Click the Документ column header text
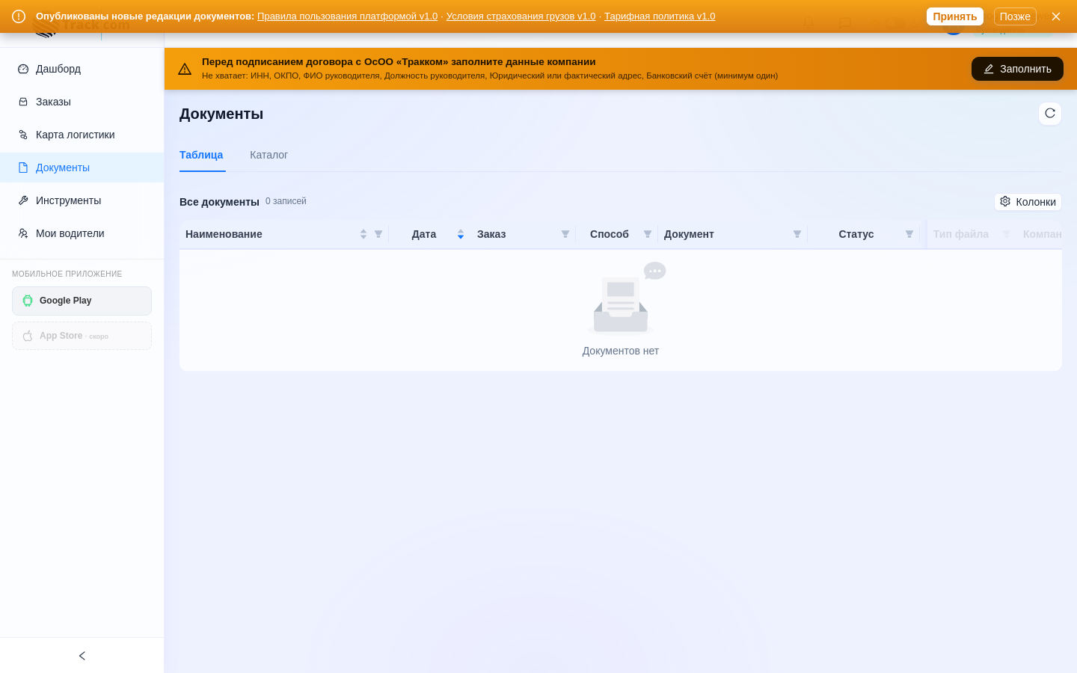The width and height of the screenshot is (1077, 673). coord(689,234)
